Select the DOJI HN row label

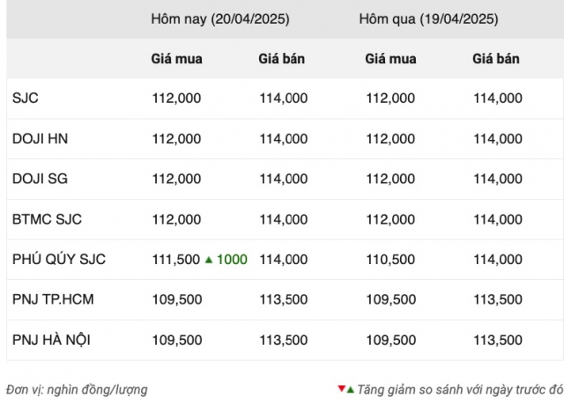(x=40, y=138)
